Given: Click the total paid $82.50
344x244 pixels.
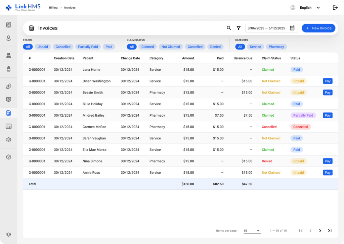Looking at the screenshot, I should 218,184.
